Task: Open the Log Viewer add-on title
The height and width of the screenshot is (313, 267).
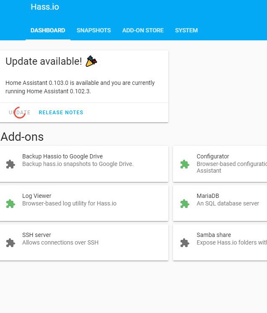Action: (37, 196)
